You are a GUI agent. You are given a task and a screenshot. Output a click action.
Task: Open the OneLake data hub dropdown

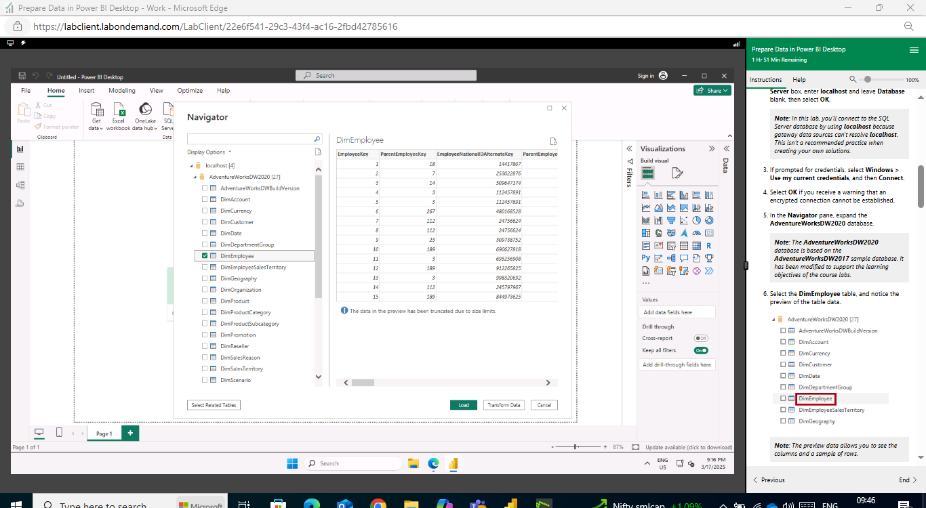pyautogui.click(x=145, y=128)
